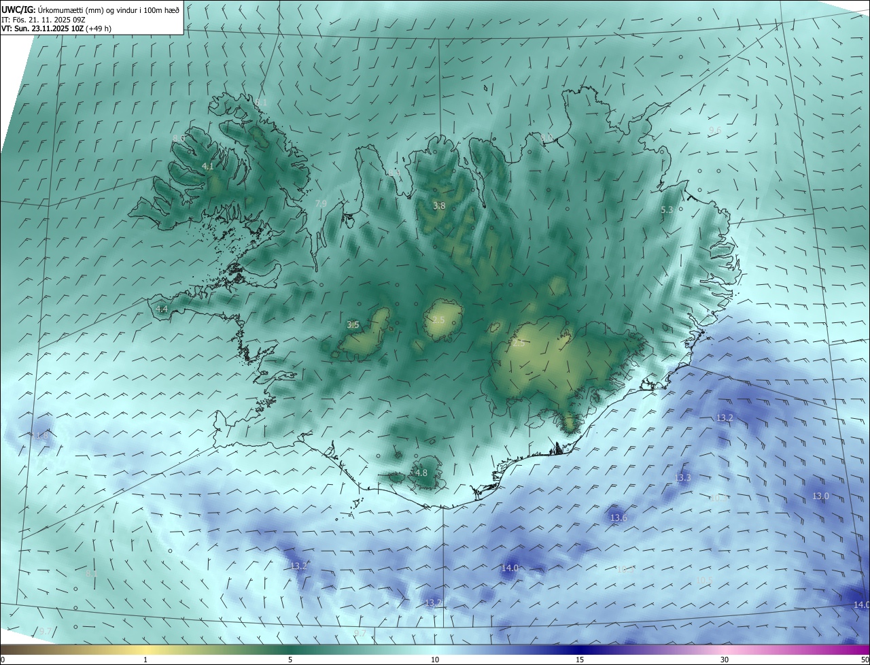Click the 10.5 value label
Viewport: 870px width, 665px height.
pyautogui.click(x=705, y=581)
